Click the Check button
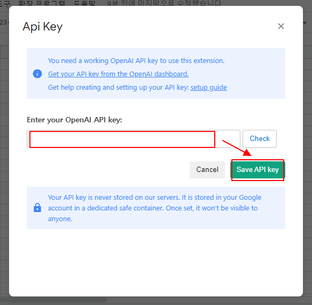This screenshot has height=305, width=312. pyautogui.click(x=260, y=139)
